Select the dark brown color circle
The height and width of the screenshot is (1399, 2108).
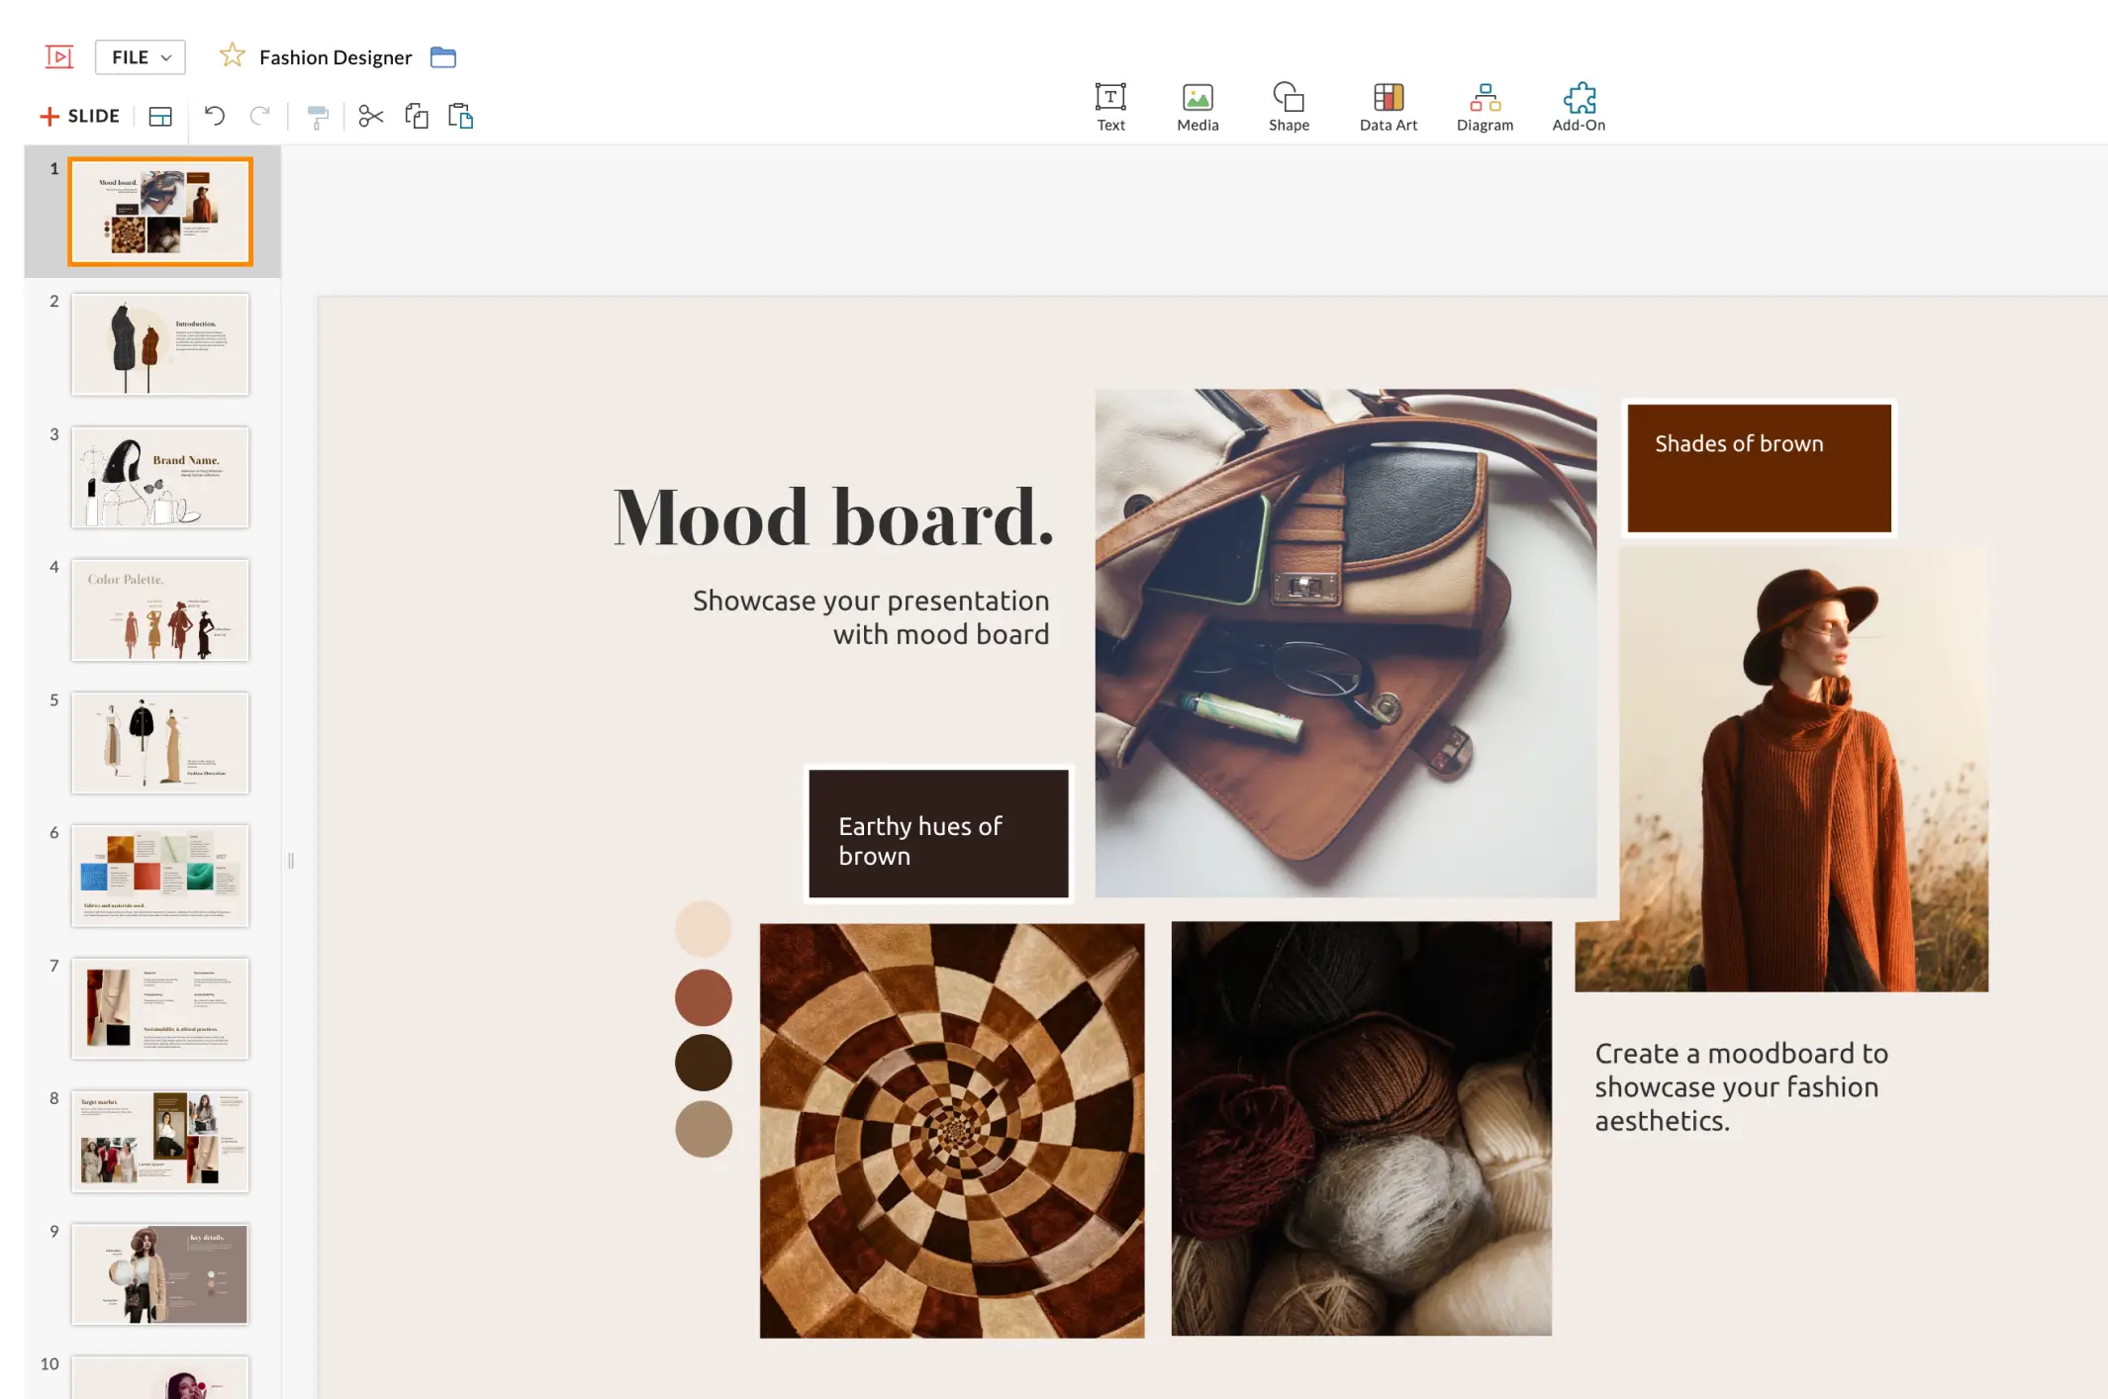tap(703, 1063)
